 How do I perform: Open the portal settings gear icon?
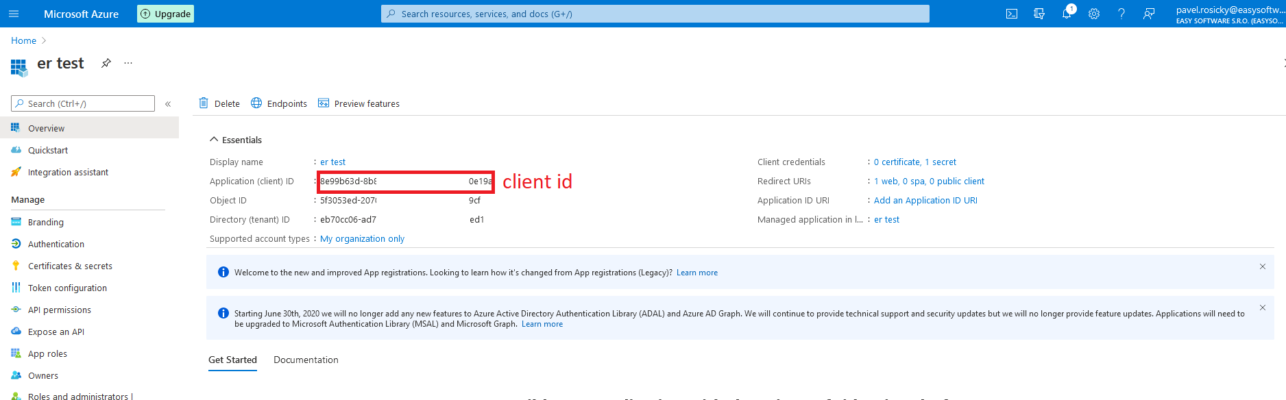(1094, 14)
